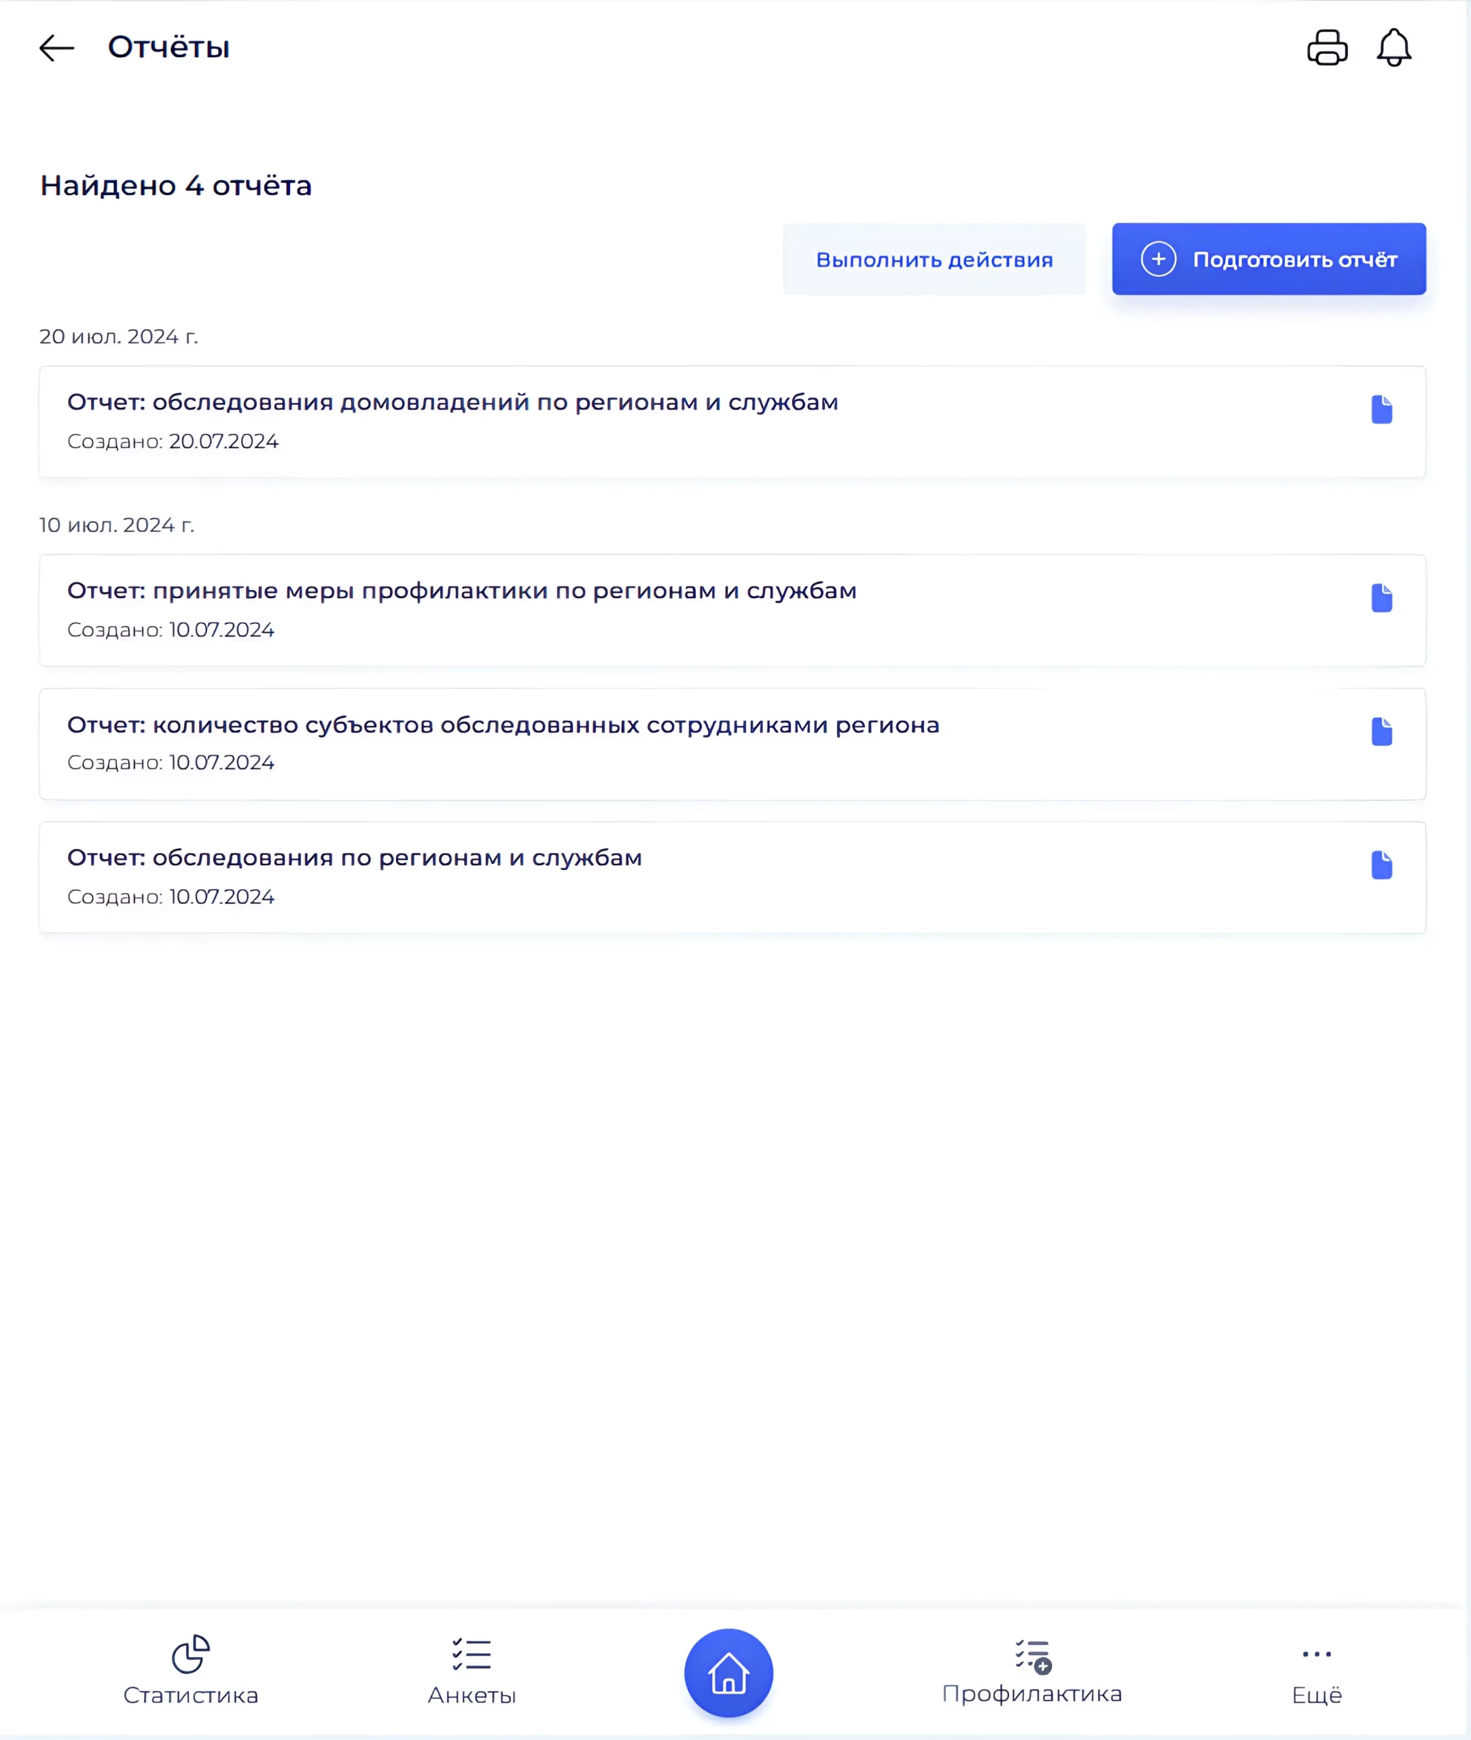Open report 'количество субъектов обследованных сотрудниками региона'
This screenshot has width=1471, height=1740.
pyautogui.click(x=732, y=744)
